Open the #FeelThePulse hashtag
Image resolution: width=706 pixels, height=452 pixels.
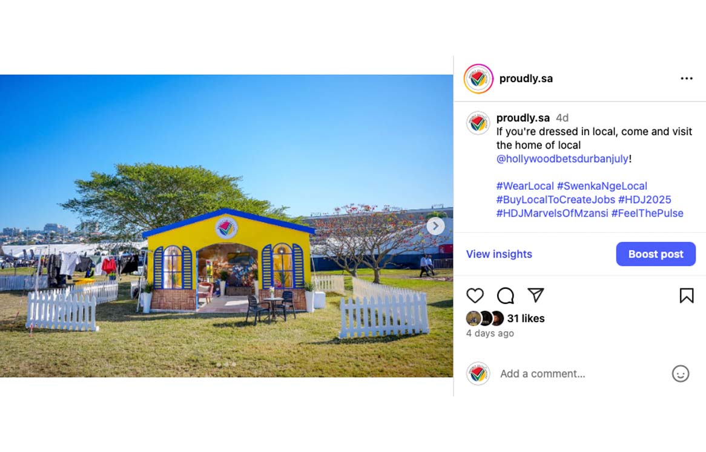pyautogui.click(x=647, y=213)
